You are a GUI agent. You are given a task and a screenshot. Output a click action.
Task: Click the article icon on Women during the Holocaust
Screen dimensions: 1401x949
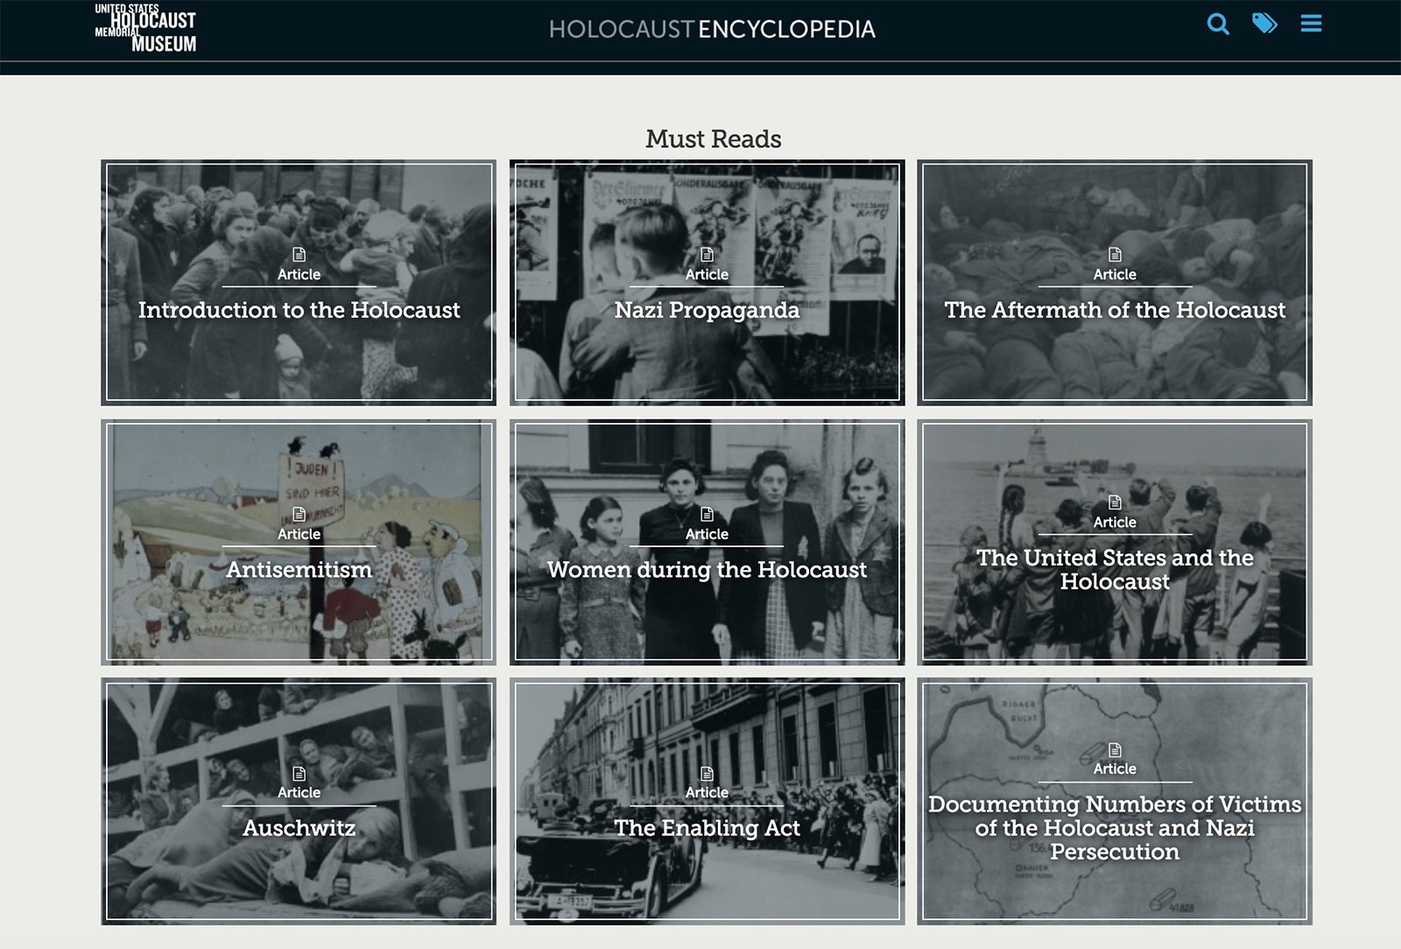pyautogui.click(x=708, y=512)
